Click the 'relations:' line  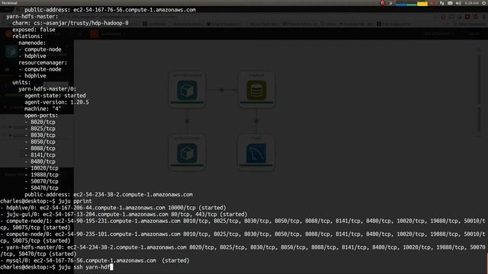point(27,36)
